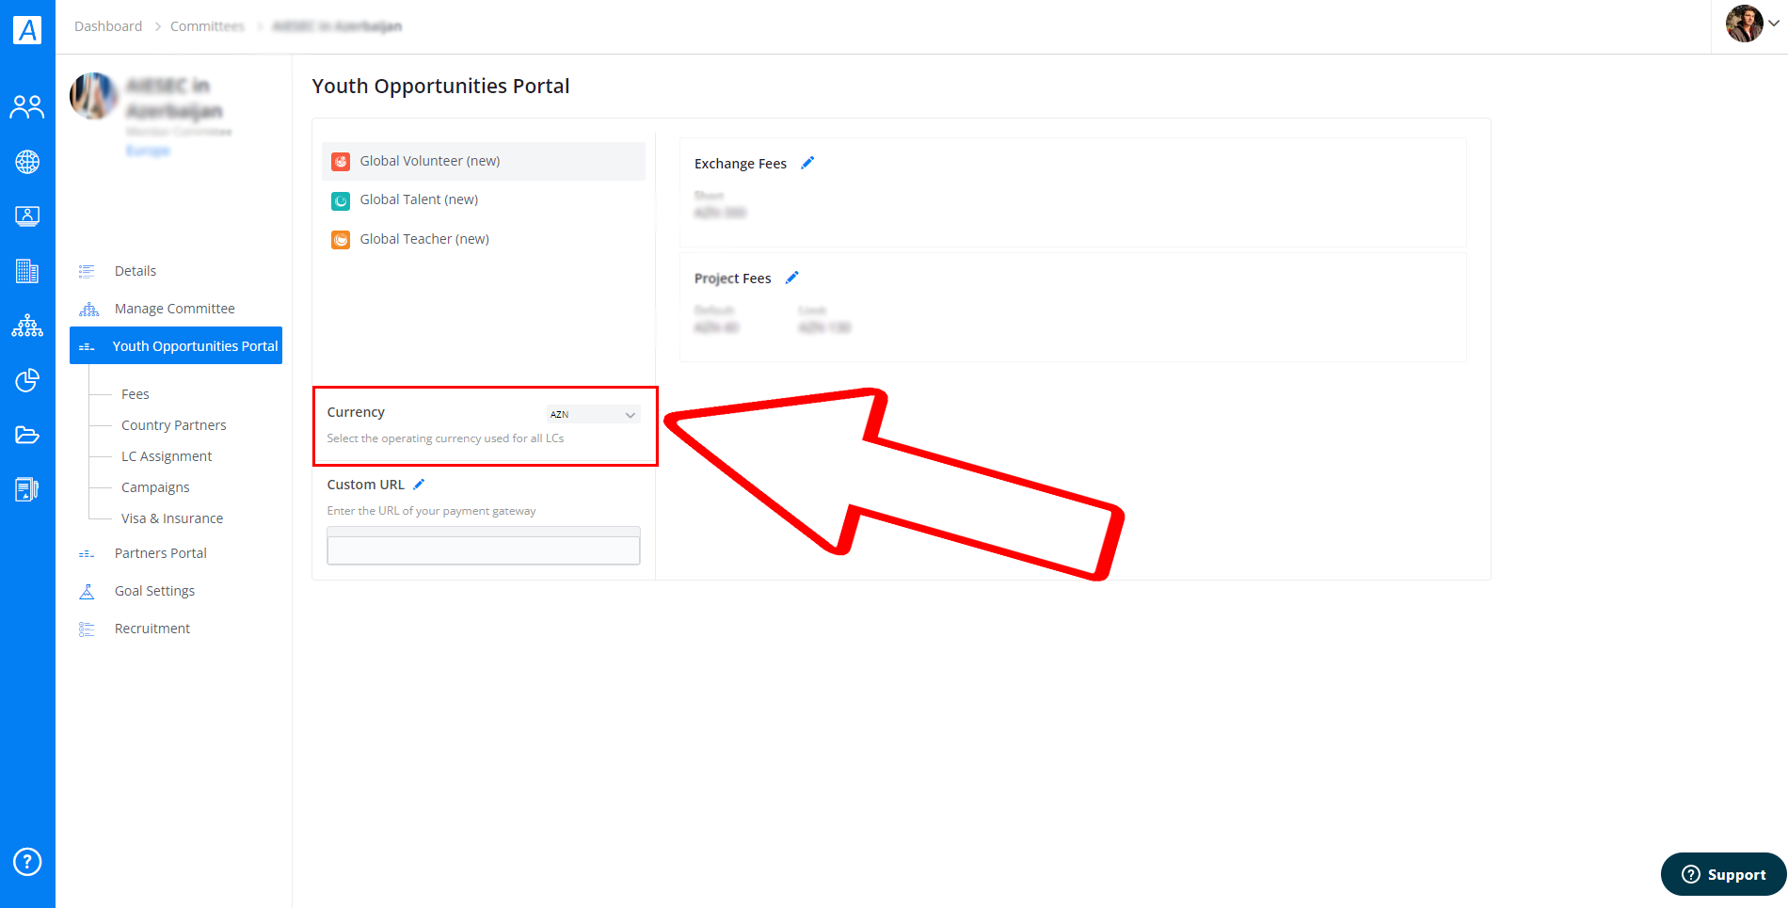Go to Committees breadcrumb
The height and width of the screenshot is (908, 1788).
click(207, 26)
